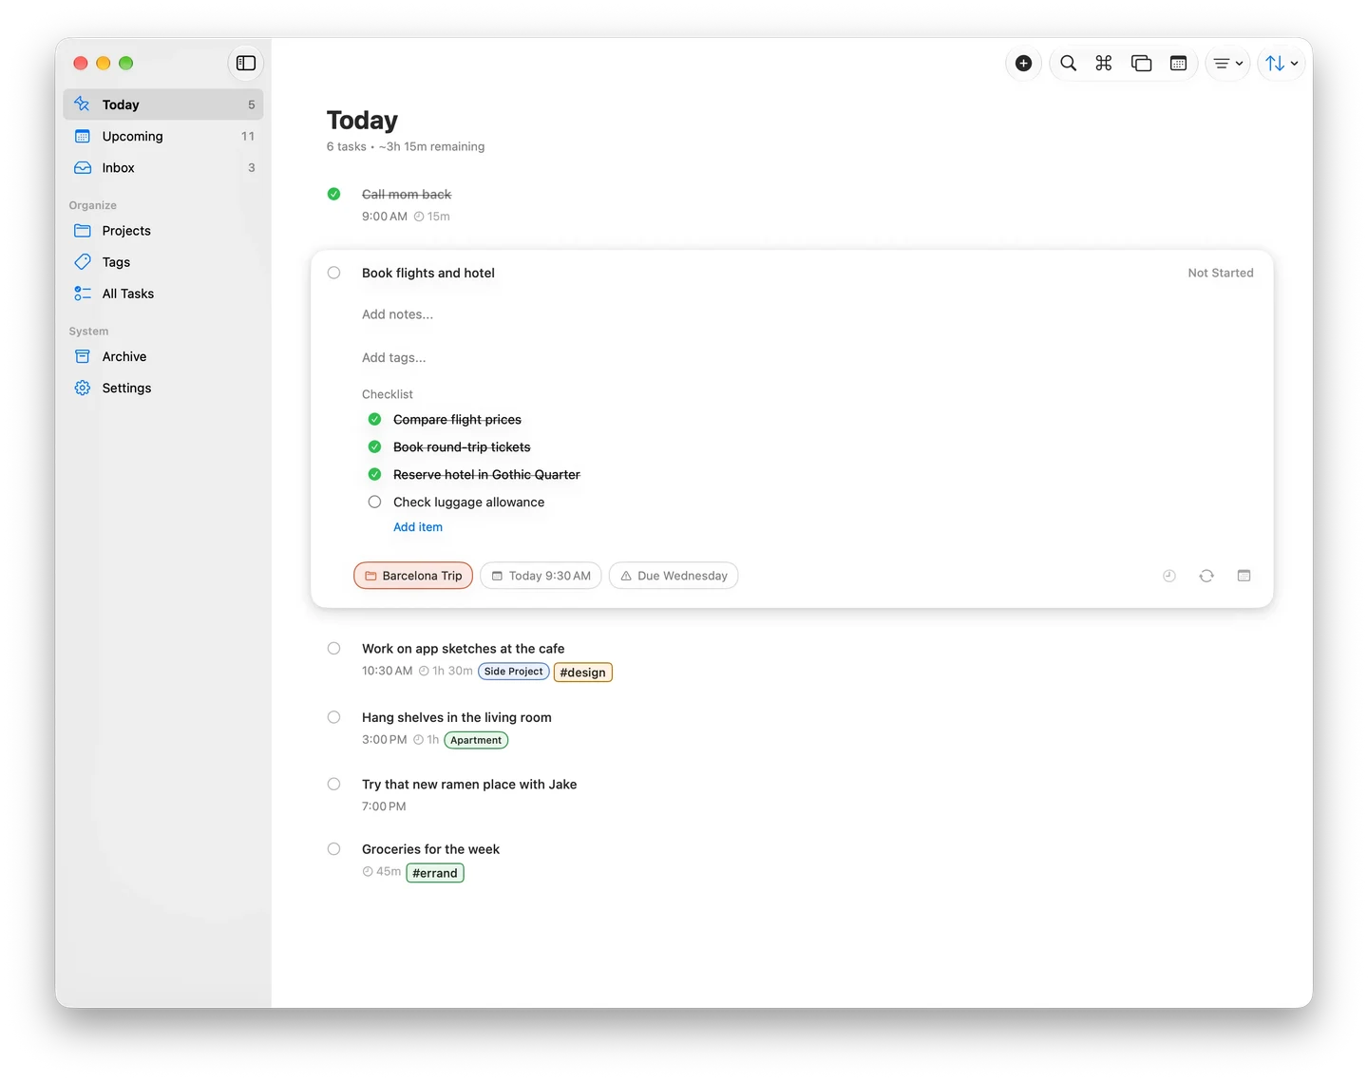Open the Not Started status selector
Viewport: 1368px width, 1081px height.
pos(1221,273)
